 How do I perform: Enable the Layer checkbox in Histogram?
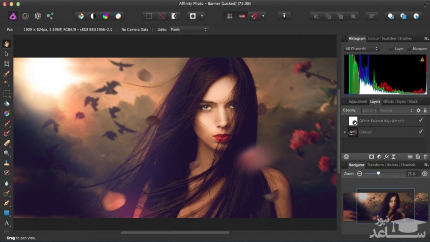[391, 49]
